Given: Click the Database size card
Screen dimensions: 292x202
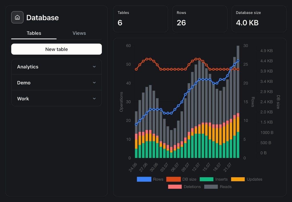Looking at the screenshot, I should click(x=259, y=19).
